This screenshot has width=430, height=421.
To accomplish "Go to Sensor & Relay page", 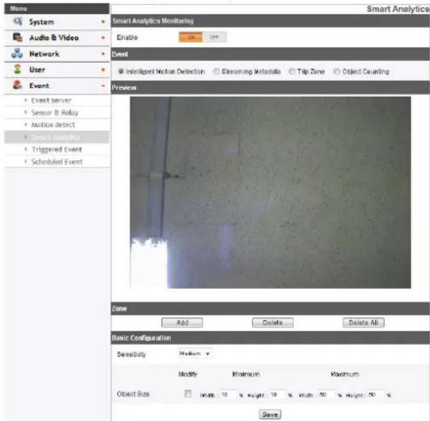I will (55, 113).
